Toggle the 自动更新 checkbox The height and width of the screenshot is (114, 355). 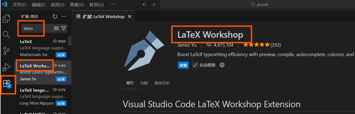195,65
